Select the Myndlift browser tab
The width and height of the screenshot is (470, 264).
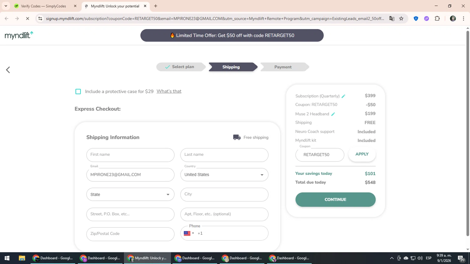point(115,6)
